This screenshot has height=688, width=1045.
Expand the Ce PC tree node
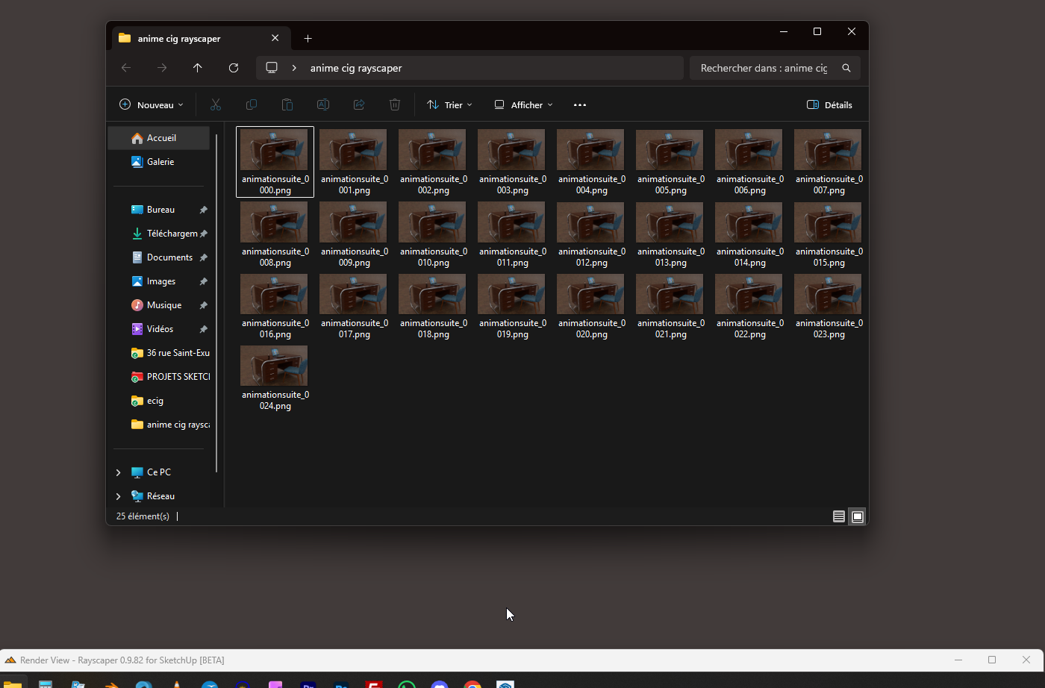pos(119,472)
